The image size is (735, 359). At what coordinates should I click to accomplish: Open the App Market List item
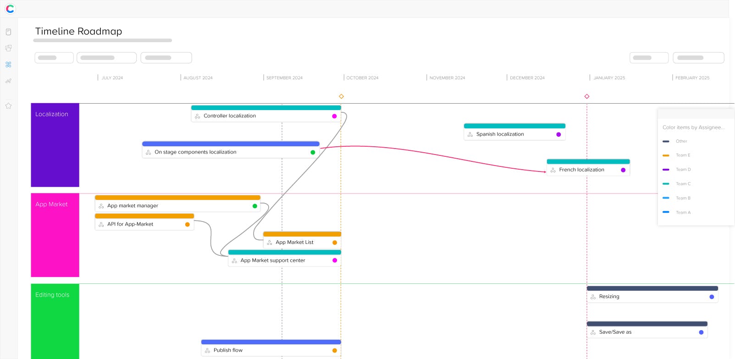pyautogui.click(x=302, y=240)
